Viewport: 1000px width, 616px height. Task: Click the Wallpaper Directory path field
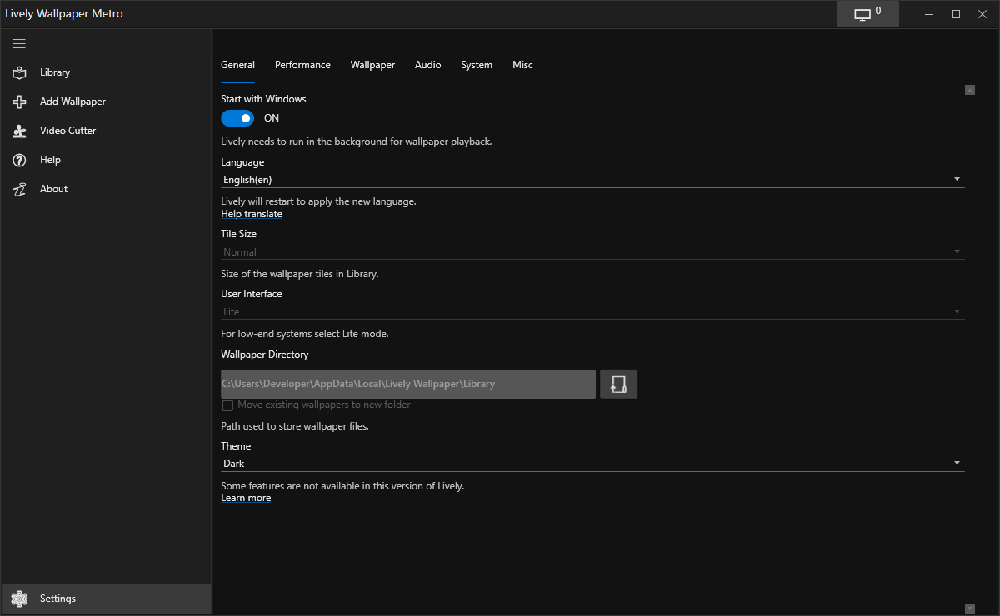pyautogui.click(x=408, y=384)
